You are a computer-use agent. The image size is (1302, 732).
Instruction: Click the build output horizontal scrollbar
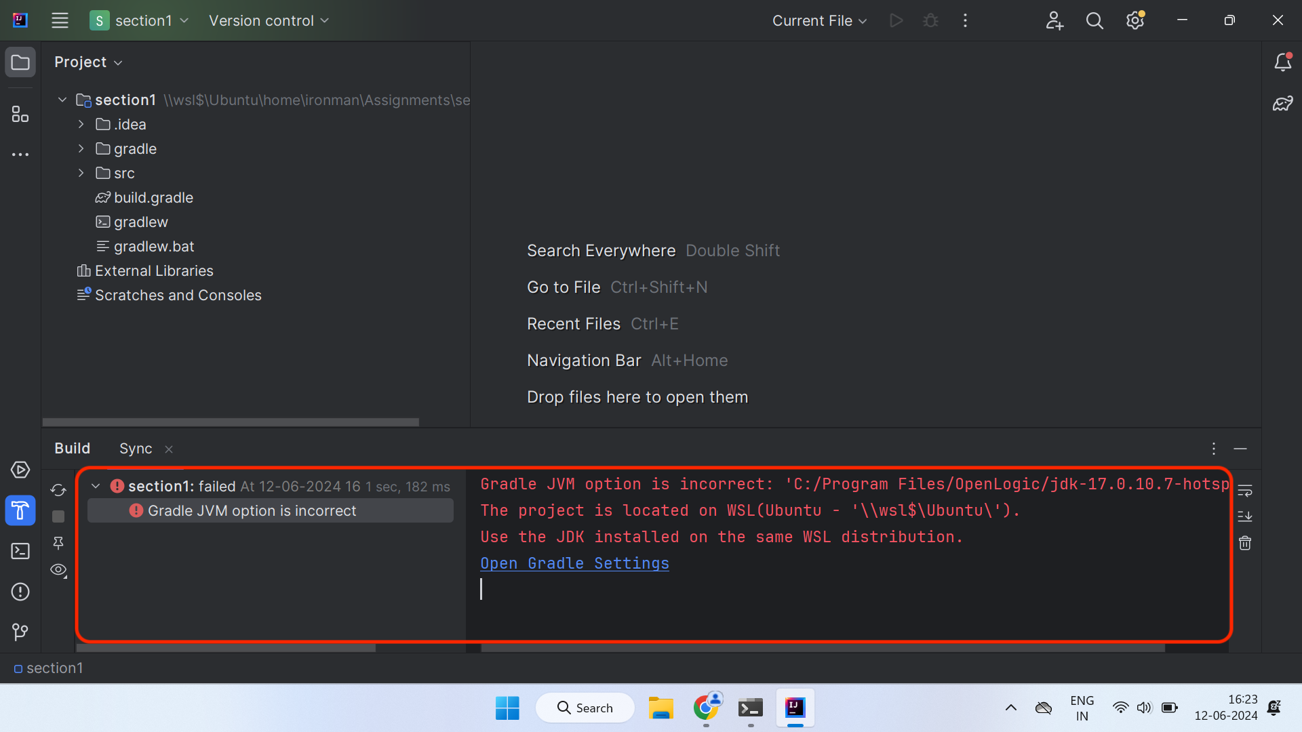click(x=823, y=649)
